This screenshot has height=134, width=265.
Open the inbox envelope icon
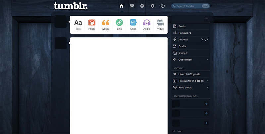(132, 6)
